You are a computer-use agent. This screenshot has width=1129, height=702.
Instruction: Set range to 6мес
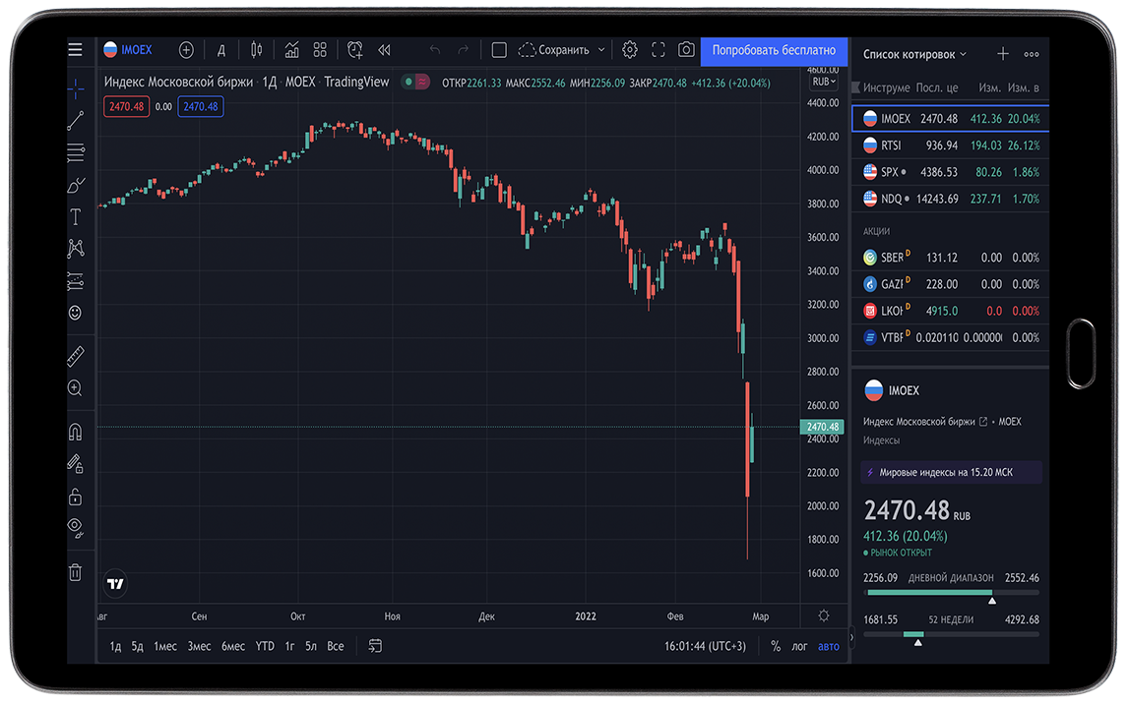coord(233,646)
